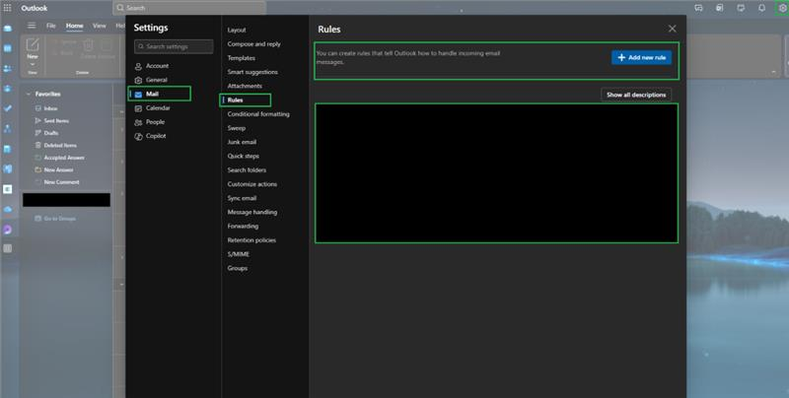Open the Teams chat icon in header
Image resolution: width=789 pixels, height=398 pixels.
tap(698, 8)
